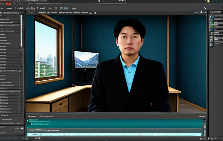Select the red-orange thumbnail in right panel

212,37
